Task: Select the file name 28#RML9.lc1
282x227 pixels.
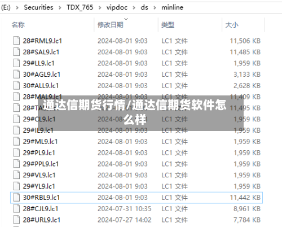Action: pos(42,41)
